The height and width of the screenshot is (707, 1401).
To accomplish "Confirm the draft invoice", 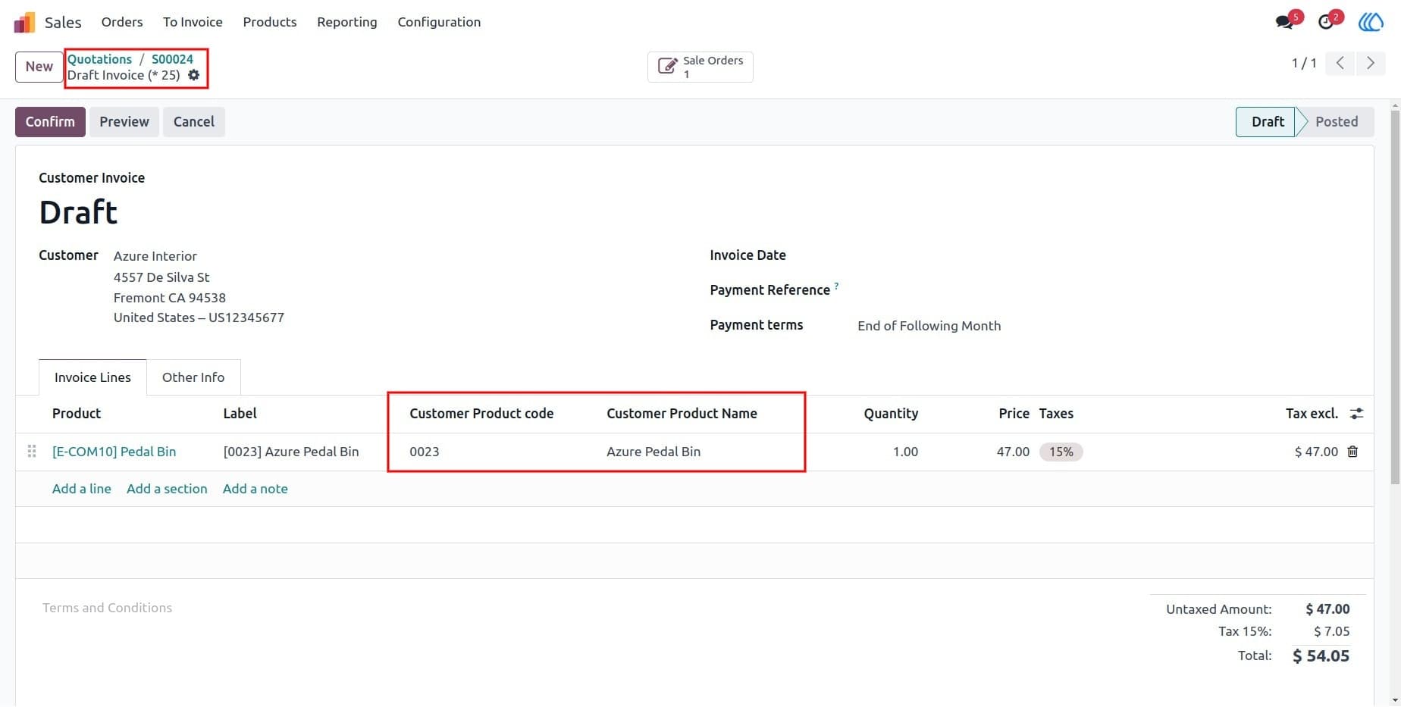I will tap(50, 122).
